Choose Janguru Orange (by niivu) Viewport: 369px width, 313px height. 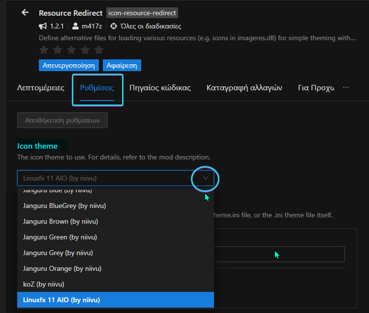click(x=116, y=269)
